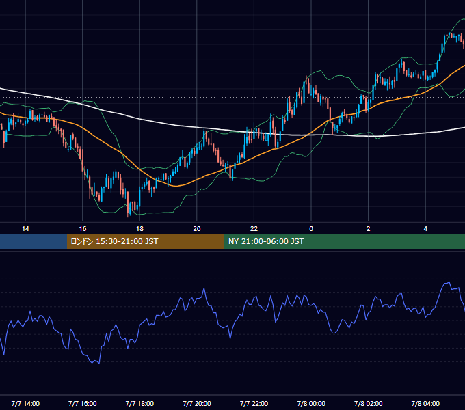The height and width of the screenshot is (410, 465).
Task: Click the 22 hour axis label
Action: coord(254,229)
